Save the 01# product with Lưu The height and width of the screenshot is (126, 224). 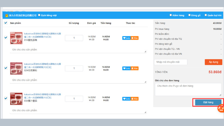pyautogui.click(x=126, y=38)
